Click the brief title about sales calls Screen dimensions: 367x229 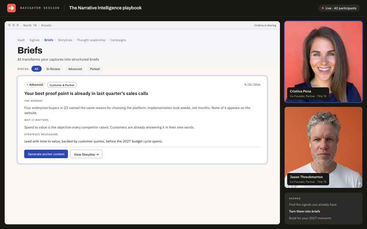tap(86, 93)
